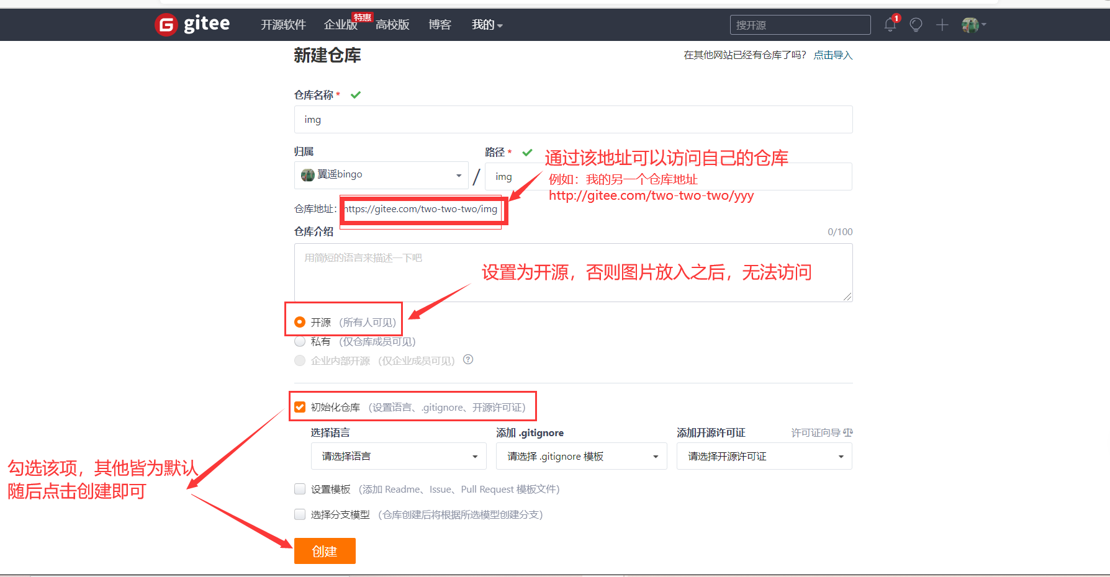This screenshot has height=577, width=1110.
Task: Expand the 请选择 .gitignore 模板 dropdown
Action: pos(580,456)
